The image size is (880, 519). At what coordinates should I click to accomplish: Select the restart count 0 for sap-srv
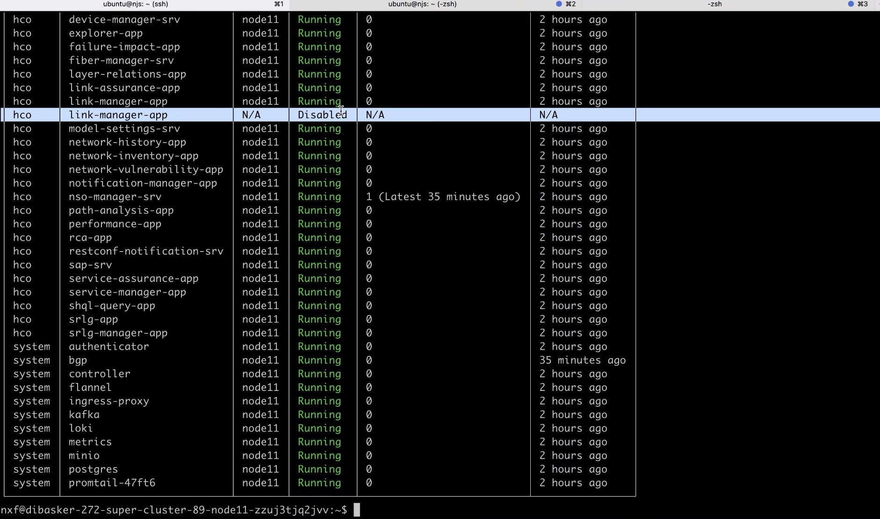pos(369,265)
